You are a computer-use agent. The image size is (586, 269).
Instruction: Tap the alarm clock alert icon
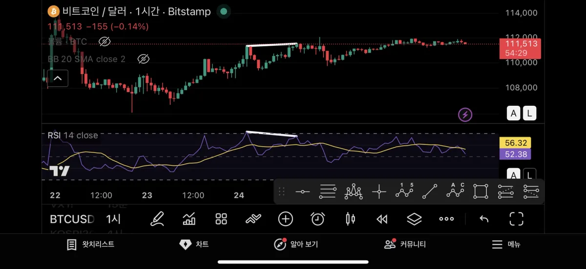(318, 219)
